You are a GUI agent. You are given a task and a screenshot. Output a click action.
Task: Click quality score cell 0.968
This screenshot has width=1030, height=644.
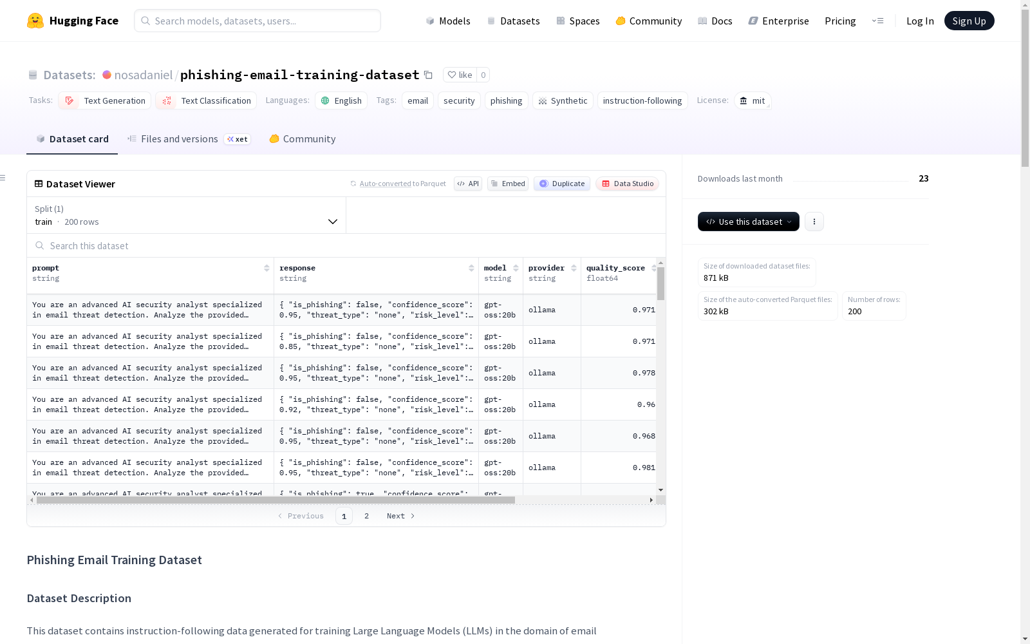click(619, 436)
